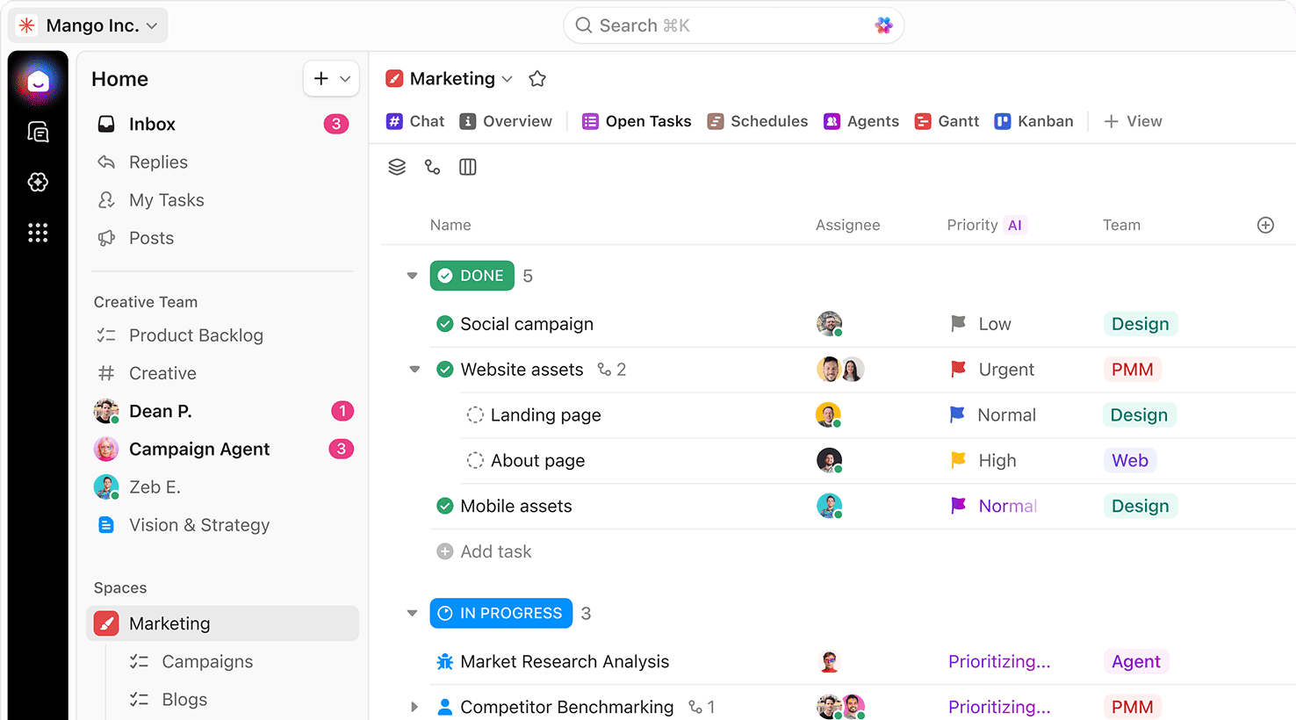Open the Mango Inc. workspace dropdown
1296x720 pixels.
click(x=87, y=25)
